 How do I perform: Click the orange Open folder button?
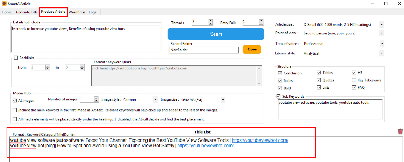(252, 49)
